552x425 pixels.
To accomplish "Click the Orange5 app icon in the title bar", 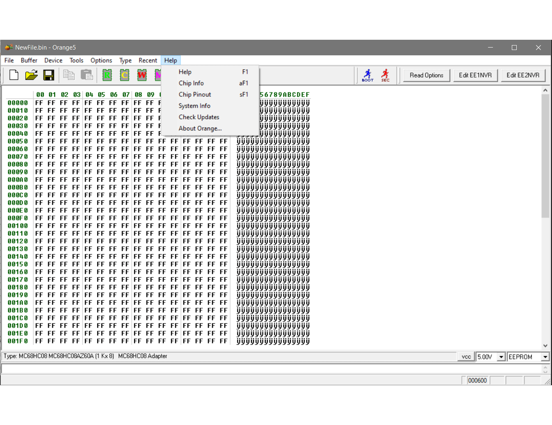I will tap(9, 48).
